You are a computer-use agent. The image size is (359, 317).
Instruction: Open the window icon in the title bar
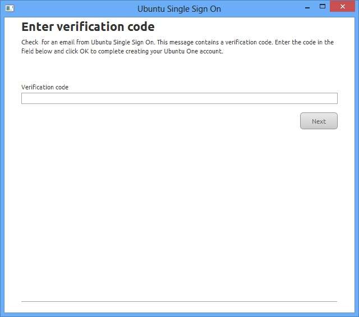click(x=10, y=8)
